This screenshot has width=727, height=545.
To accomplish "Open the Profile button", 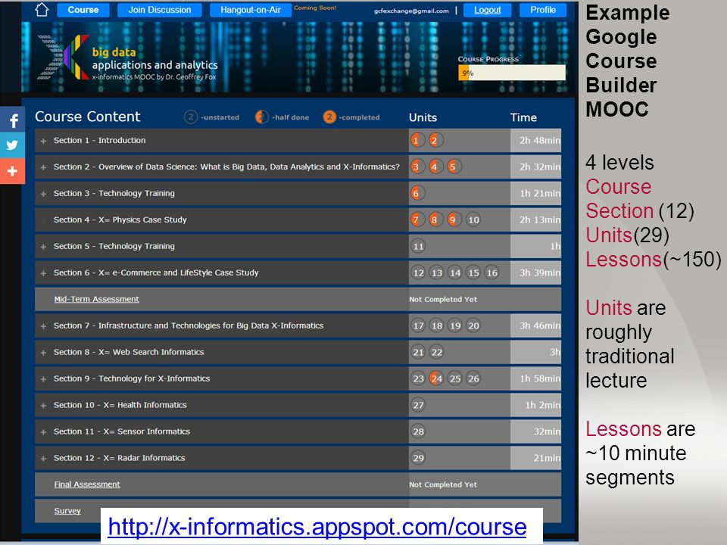I will pos(543,10).
